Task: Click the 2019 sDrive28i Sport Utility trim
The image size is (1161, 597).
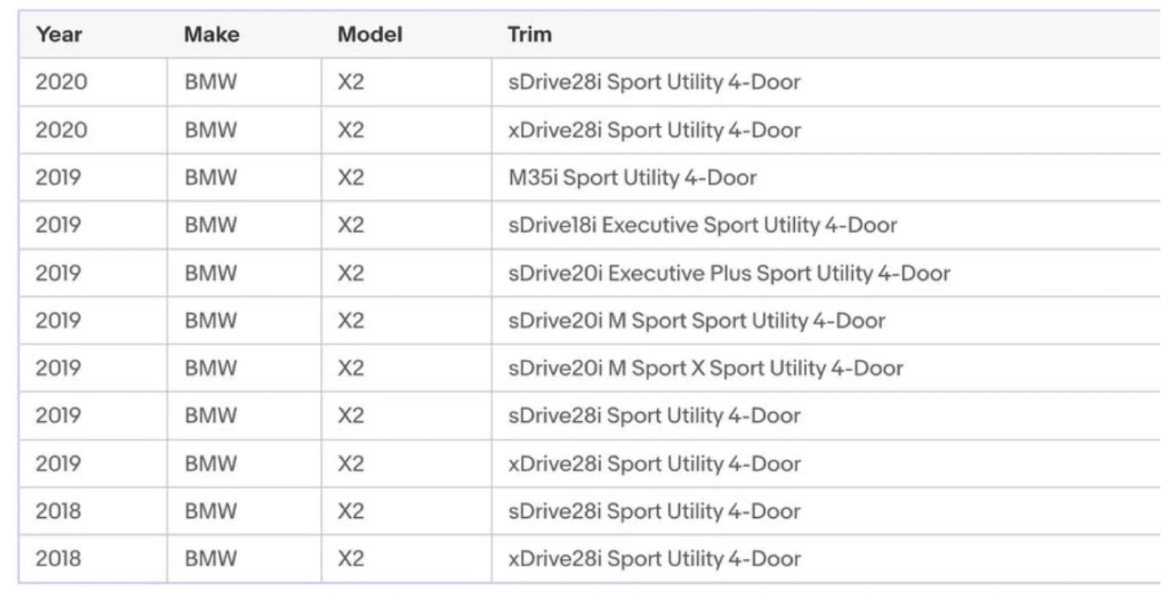Action: (x=654, y=415)
